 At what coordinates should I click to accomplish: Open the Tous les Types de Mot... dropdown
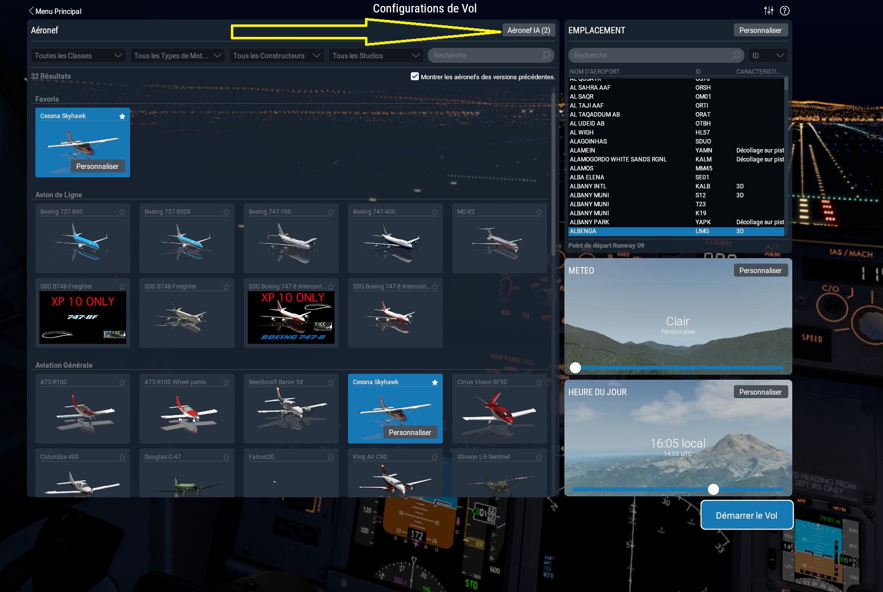point(177,55)
